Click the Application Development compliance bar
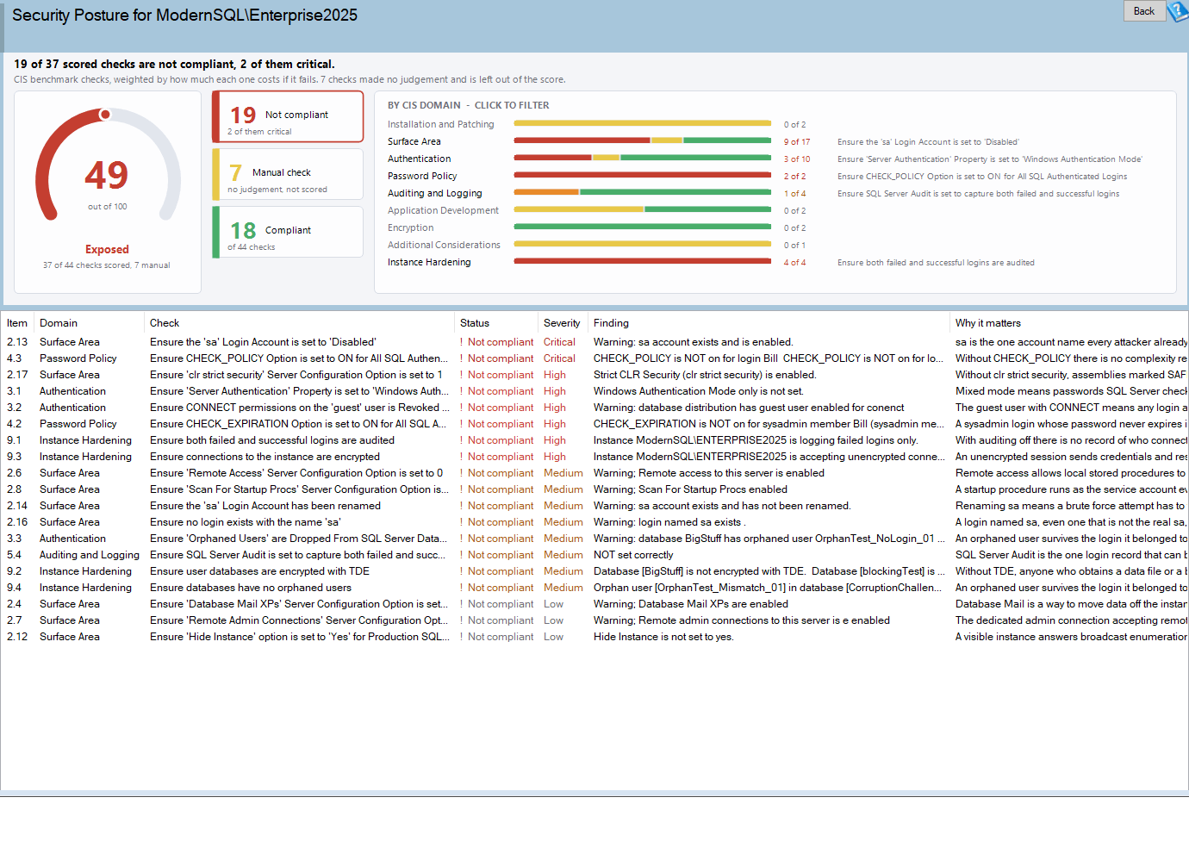Screen dimensions: 1189x841 pyautogui.click(x=643, y=209)
